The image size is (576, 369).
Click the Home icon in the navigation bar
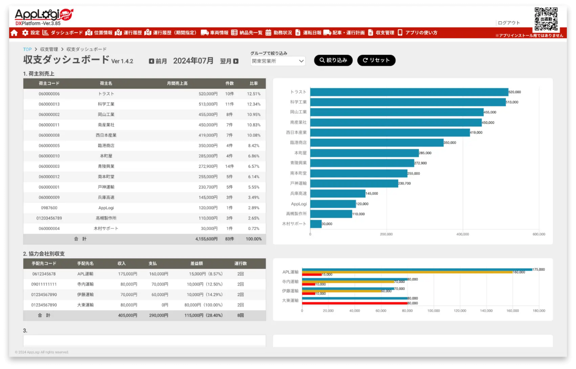click(x=14, y=33)
